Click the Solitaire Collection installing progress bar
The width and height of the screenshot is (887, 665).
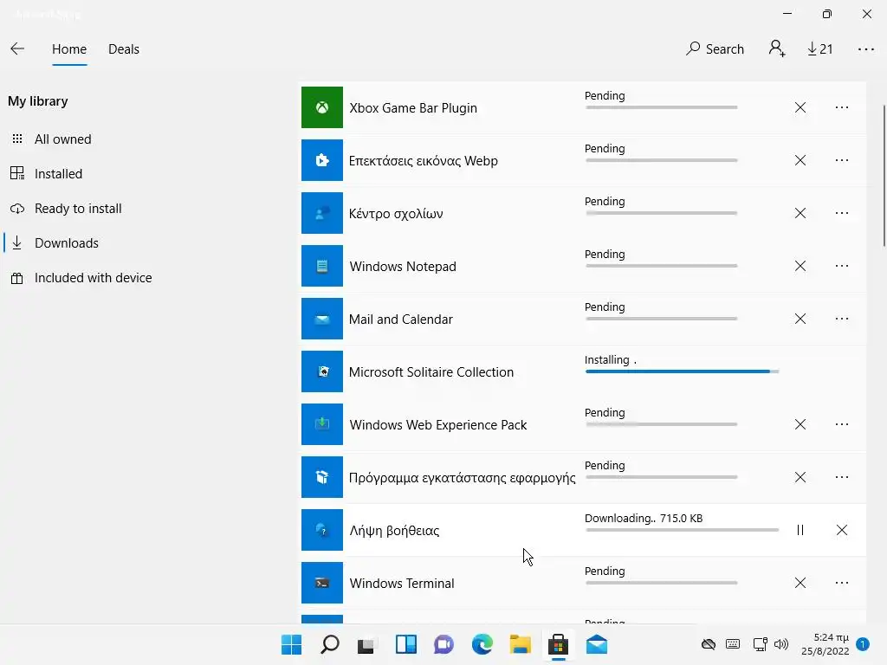(x=682, y=371)
